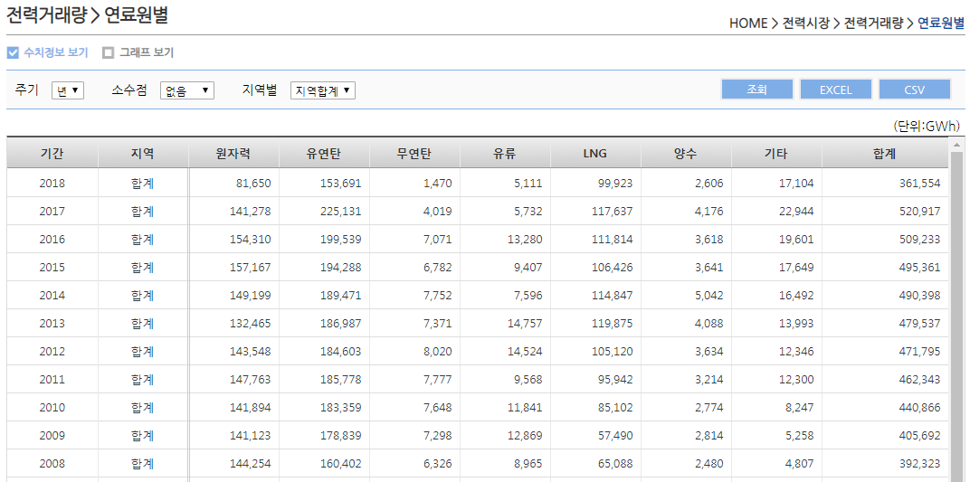
Task: Select the LNG column header
Action: tap(594, 154)
